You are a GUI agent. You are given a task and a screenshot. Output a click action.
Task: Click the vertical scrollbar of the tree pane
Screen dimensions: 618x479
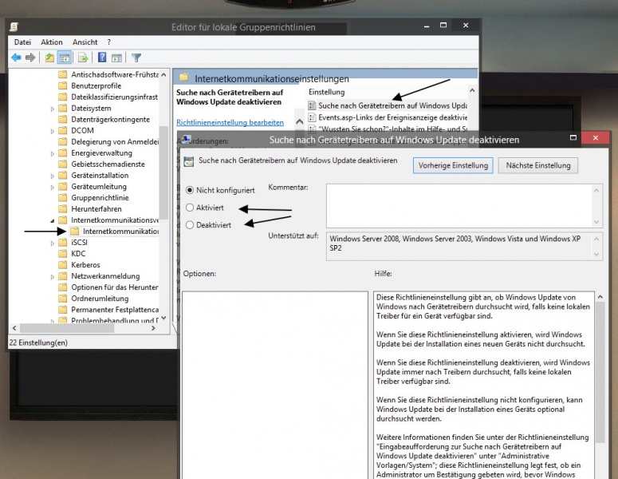(163, 197)
